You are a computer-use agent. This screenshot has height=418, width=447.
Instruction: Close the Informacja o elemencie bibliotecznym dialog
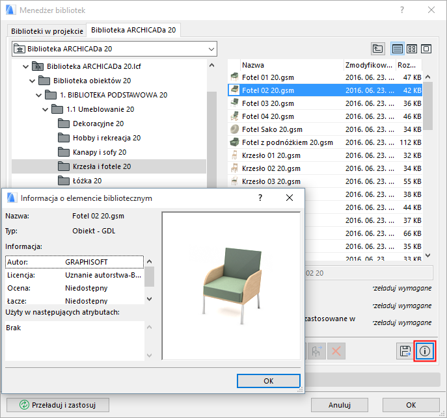pos(290,198)
